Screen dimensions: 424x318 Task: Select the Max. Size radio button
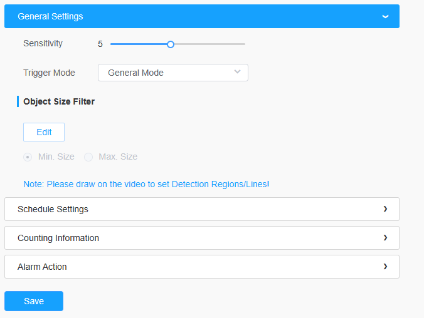[88, 157]
